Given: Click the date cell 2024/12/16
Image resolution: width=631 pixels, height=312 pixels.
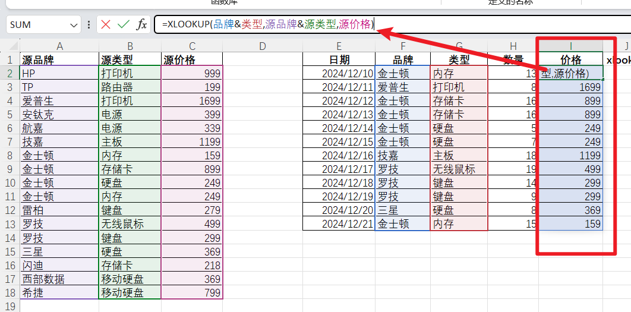Looking at the screenshot, I should 339,155.
